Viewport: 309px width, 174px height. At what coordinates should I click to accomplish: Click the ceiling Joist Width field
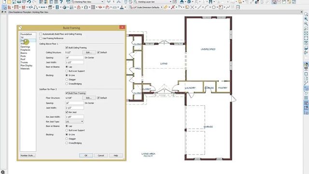pyautogui.click(x=74, y=62)
